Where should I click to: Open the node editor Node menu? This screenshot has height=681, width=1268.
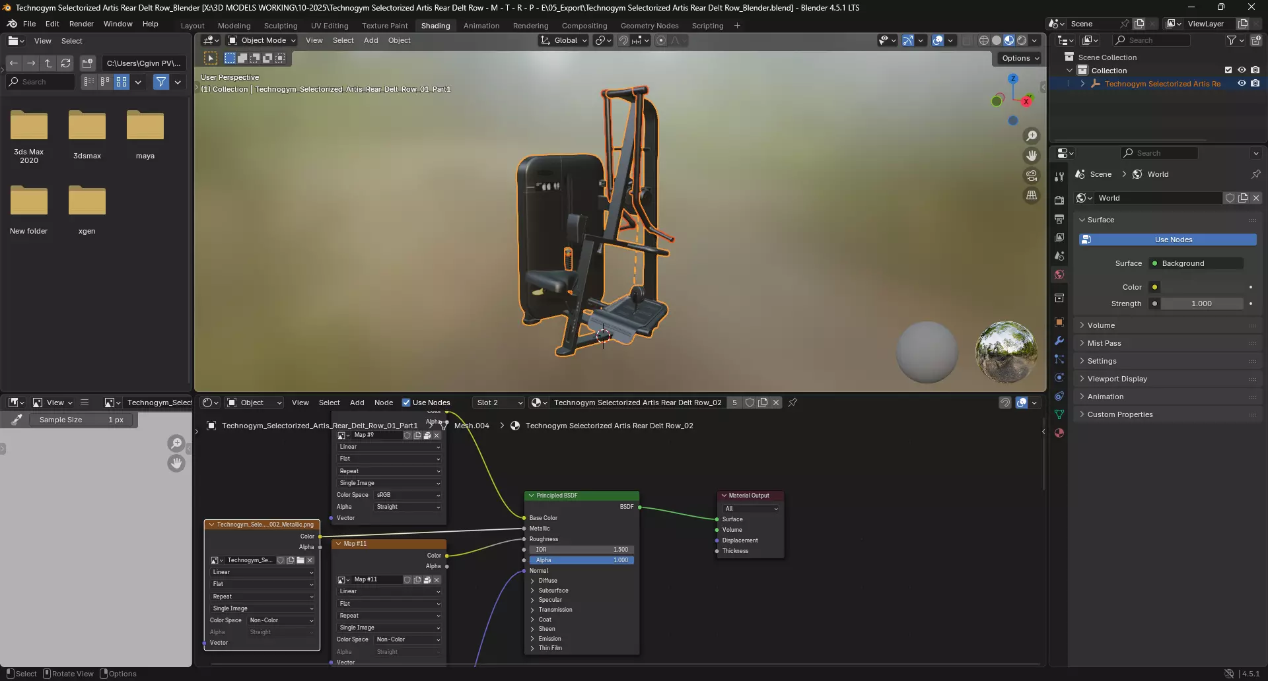coord(383,403)
